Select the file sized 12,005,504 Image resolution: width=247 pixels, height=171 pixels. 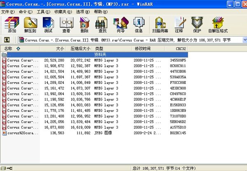[95, 77]
